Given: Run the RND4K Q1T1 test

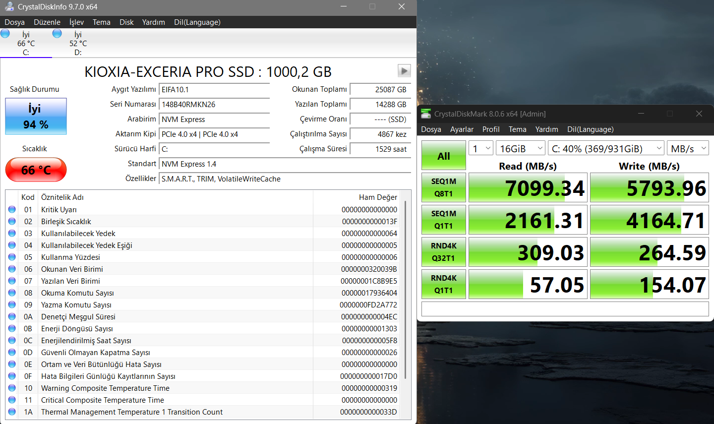Looking at the screenshot, I should 444,284.
